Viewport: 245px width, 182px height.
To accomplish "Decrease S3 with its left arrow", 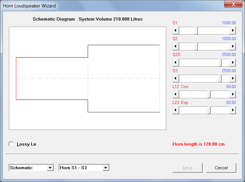I will click(x=176, y=78).
